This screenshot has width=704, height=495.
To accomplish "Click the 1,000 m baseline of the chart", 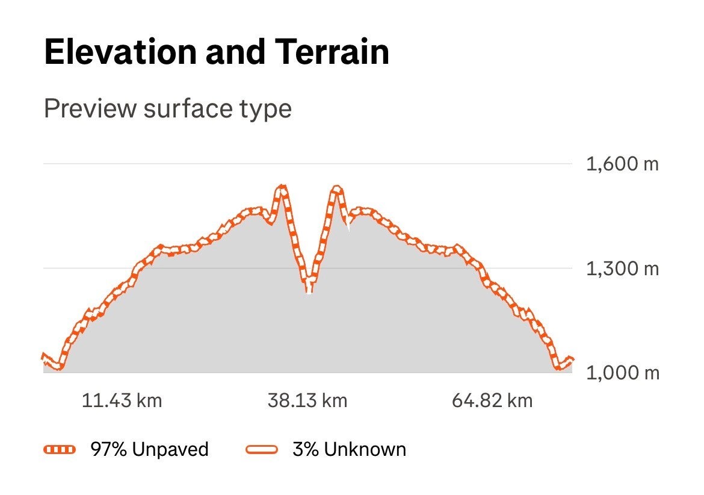I will 301,373.
